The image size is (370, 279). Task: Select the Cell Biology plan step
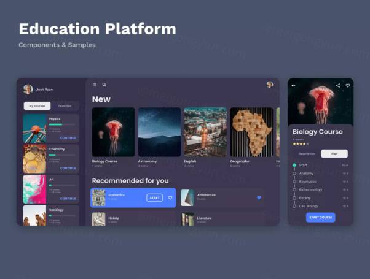coord(308,206)
